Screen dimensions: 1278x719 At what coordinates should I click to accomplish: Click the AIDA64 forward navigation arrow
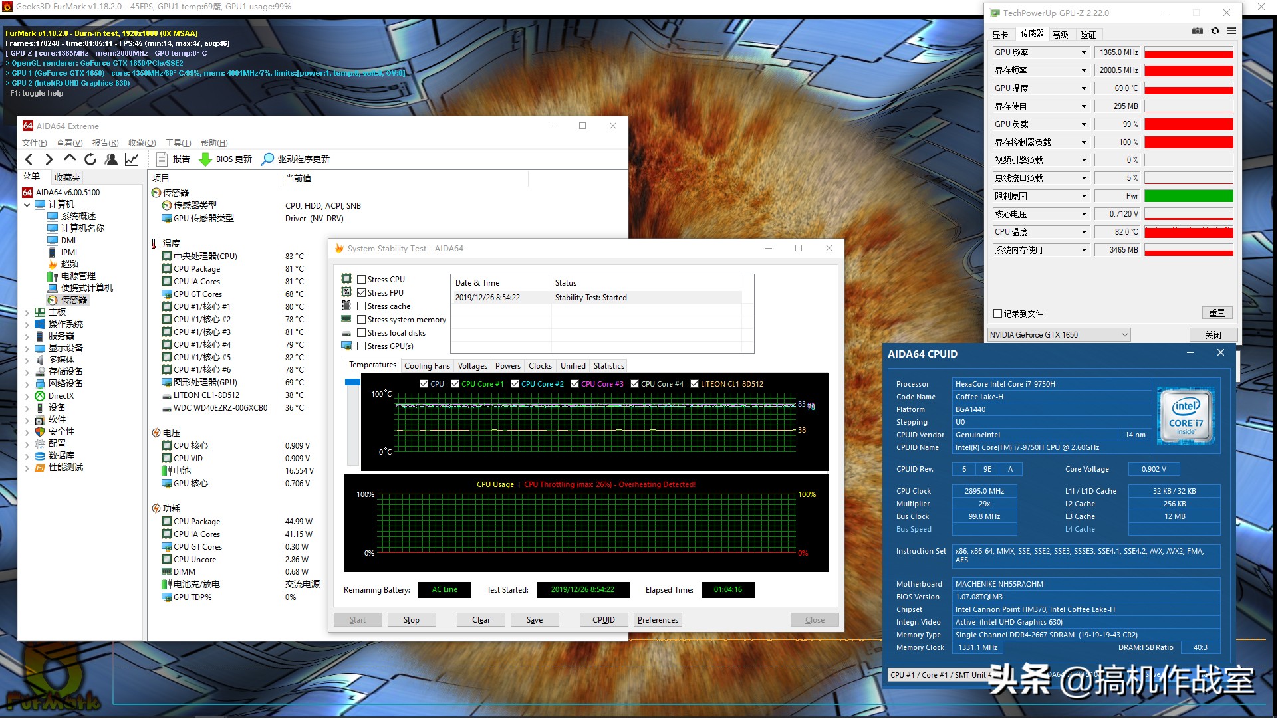[x=49, y=159]
